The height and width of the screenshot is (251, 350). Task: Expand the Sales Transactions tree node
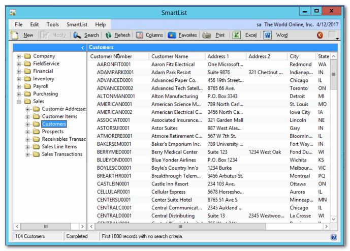(x=27, y=154)
